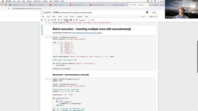Open the Jupyter Insert menu
This screenshot has height=111, width=198.
[x=60, y=17]
